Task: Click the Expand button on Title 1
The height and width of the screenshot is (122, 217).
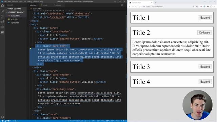Action: coord(205,18)
